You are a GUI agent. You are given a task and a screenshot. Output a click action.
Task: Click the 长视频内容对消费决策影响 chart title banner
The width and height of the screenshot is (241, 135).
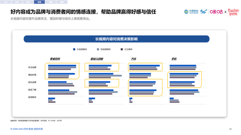coord(116,39)
